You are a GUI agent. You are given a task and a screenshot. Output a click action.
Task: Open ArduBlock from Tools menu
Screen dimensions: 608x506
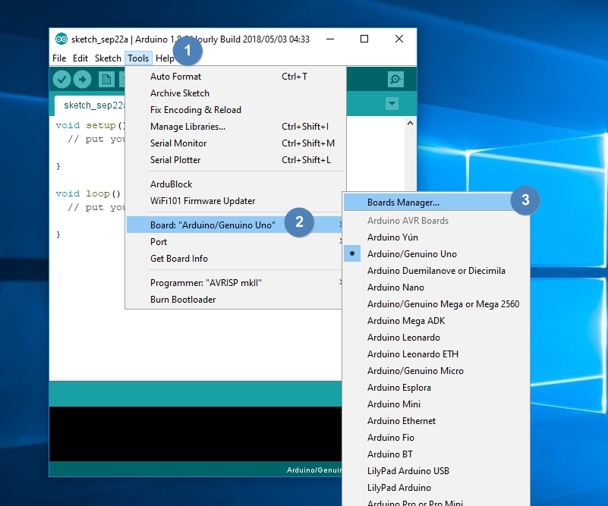pos(235,184)
